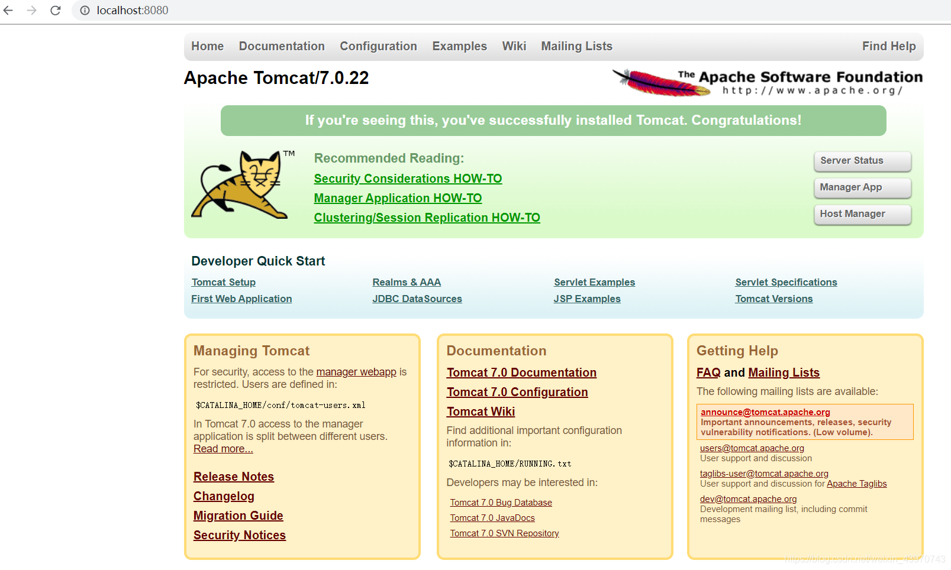951x570 pixels.
Task: Click the $CATALINA_HOME/conf/tomcat-users.xml path text
Action: click(x=281, y=405)
